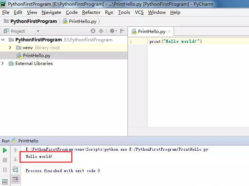Screen dimensions: 249x186
Task: Hide the Project tool window icon
Action: tap(122, 31)
